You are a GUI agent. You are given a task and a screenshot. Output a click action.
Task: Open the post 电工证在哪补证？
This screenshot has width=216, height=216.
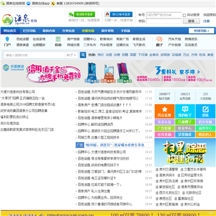click(x=104, y=178)
